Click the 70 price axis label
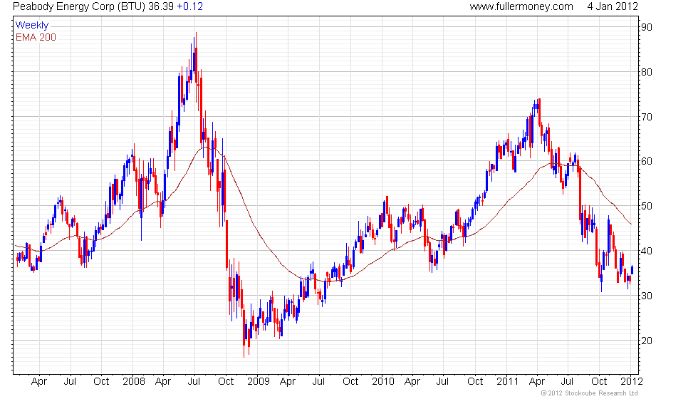This screenshot has height=399, width=698. (647, 117)
